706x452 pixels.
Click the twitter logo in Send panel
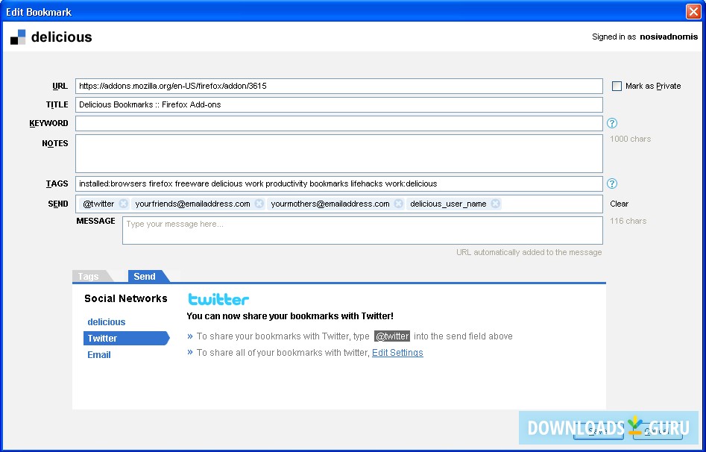[218, 299]
